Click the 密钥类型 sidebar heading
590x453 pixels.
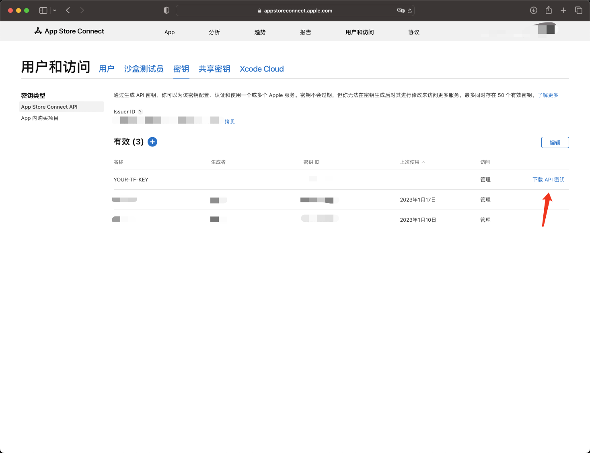coord(33,95)
